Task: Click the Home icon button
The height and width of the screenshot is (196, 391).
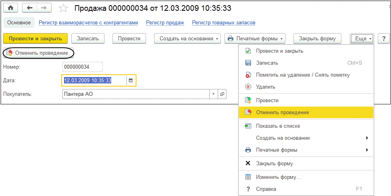Action: [x=11, y=8]
